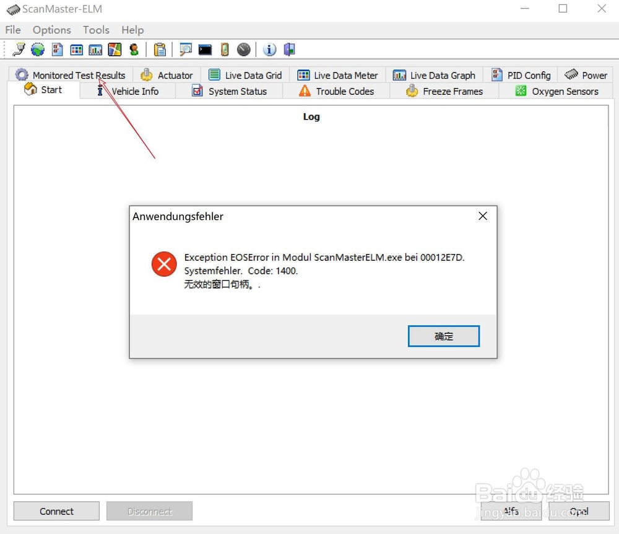Open the Freeze Frames tab
This screenshot has width=619, height=534.
tap(444, 91)
